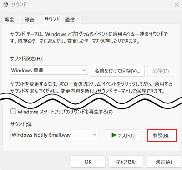Browse sound file with 参照(B)... button
This screenshot has height=170, width=182.
[x=162, y=135]
